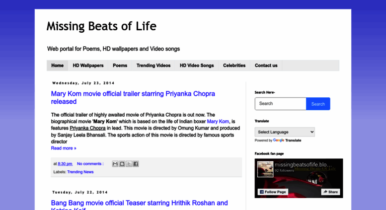Image resolution: width=386 pixels, height=210 pixels.
Task: Follow the Priyanka Chopra underlined link
Action: coord(87,128)
